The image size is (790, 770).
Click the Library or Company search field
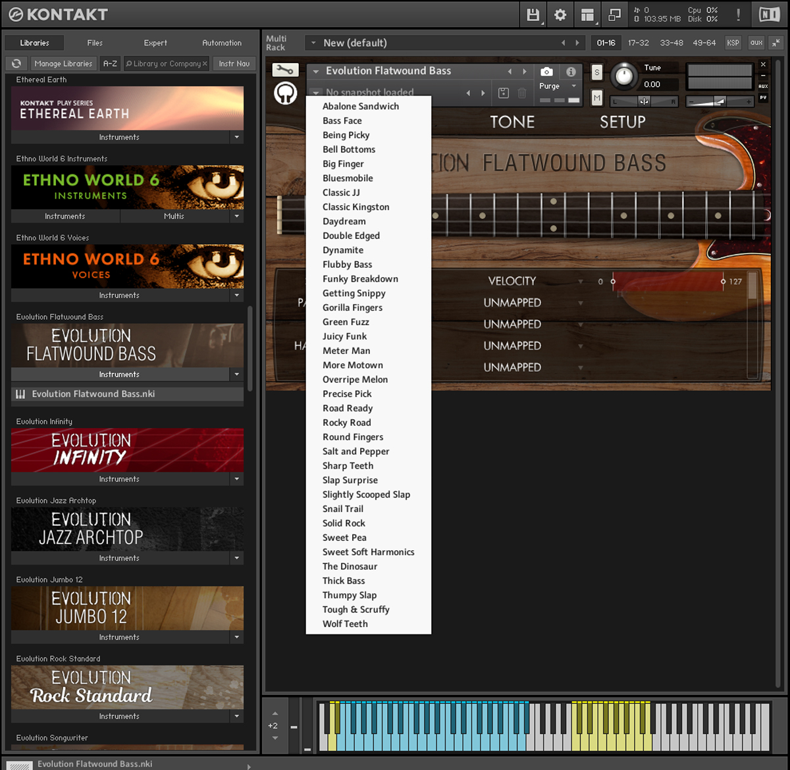coord(166,64)
